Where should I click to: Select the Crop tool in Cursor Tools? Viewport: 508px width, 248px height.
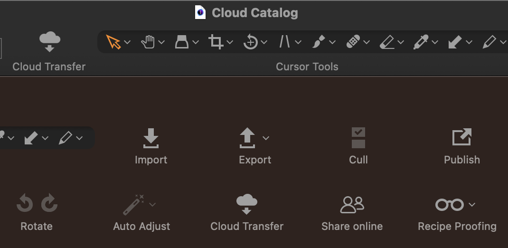tap(216, 42)
